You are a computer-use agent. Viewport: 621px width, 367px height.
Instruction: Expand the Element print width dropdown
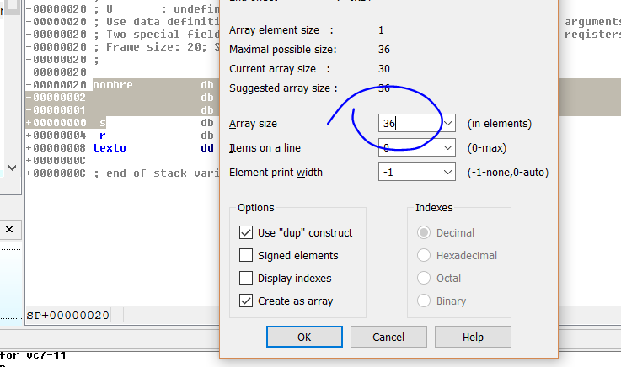[447, 173]
